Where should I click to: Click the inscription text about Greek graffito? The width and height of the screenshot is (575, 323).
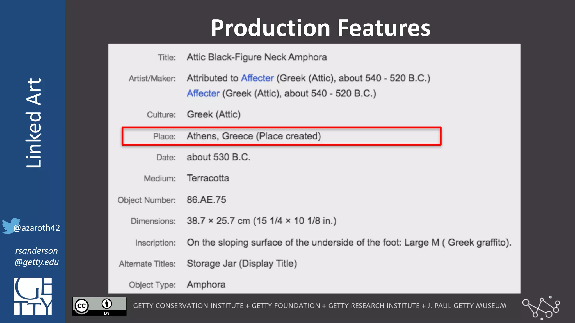click(349, 243)
